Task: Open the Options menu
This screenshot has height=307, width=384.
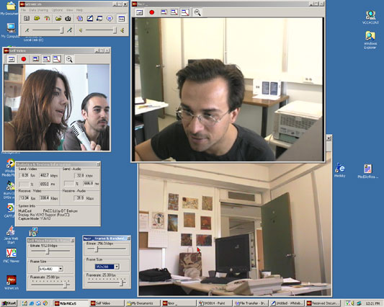Action: 57,10
